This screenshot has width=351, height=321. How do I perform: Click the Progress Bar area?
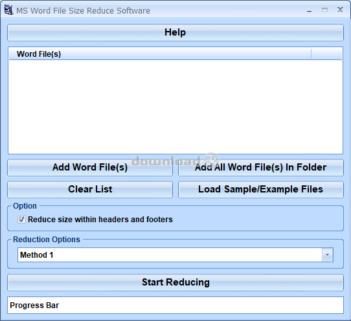(175, 305)
